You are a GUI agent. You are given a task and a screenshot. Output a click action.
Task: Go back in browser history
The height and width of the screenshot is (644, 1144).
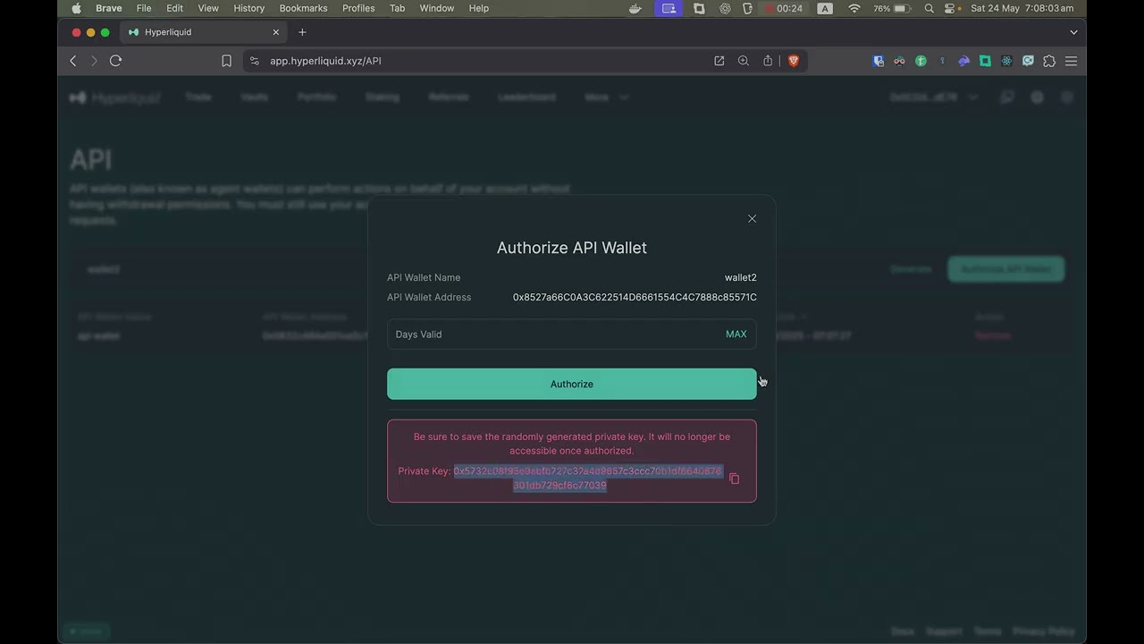click(x=73, y=61)
